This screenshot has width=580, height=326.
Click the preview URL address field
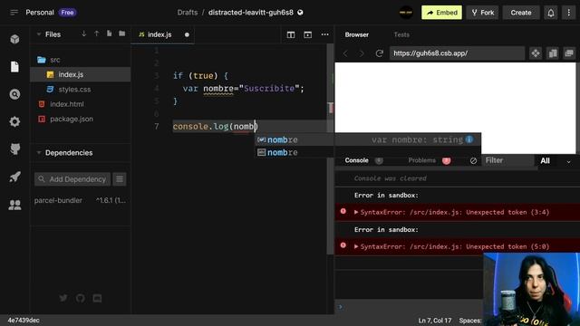(x=457, y=53)
